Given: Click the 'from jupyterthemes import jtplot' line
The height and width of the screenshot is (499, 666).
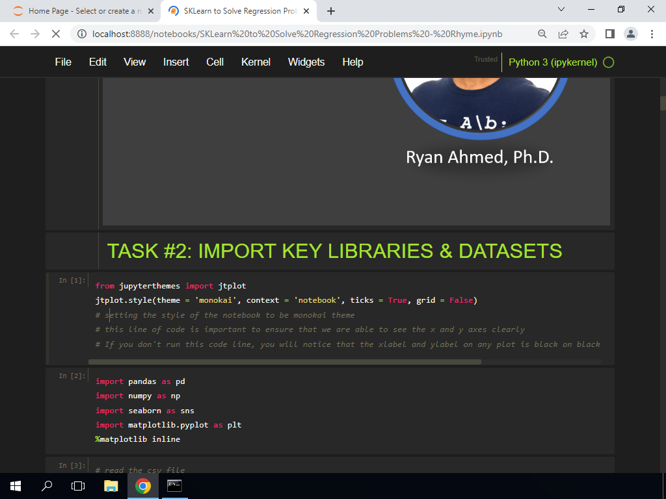Looking at the screenshot, I should (x=171, y=286).
